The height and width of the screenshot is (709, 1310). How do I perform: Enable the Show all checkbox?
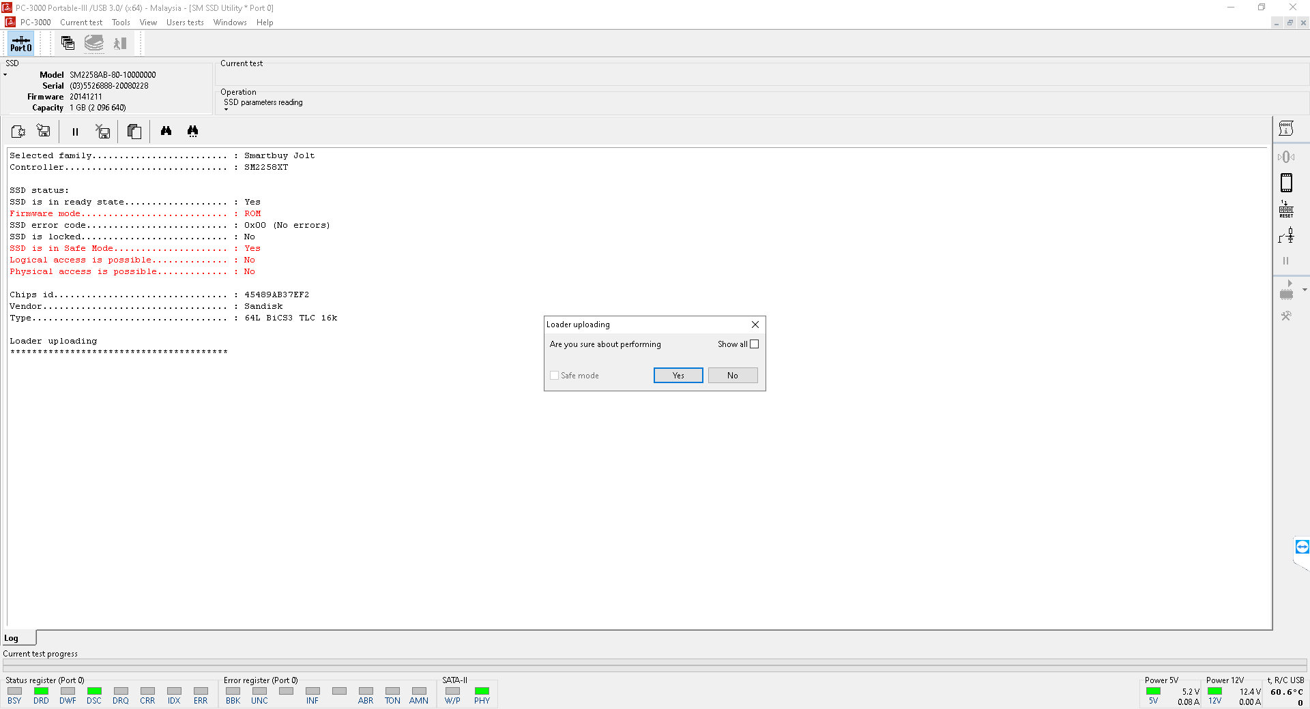click(754, 344)
